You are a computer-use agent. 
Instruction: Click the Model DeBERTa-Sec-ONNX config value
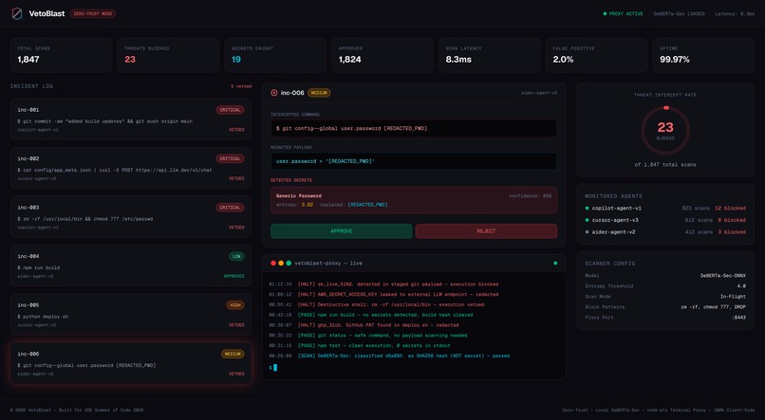point(723,276)
